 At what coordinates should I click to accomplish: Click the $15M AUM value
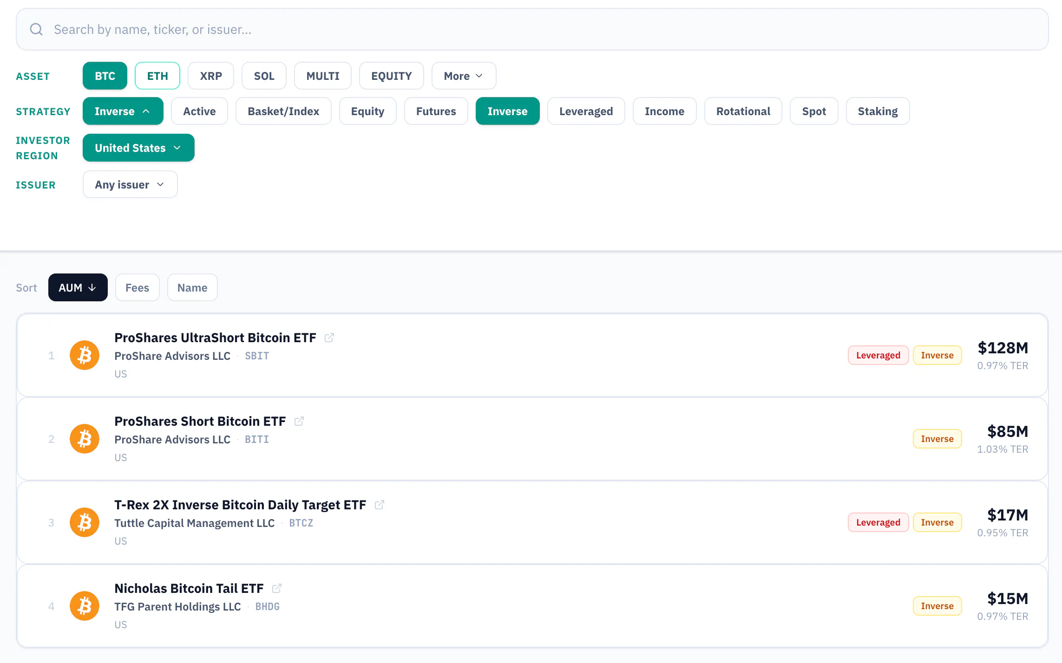(1008, 598)
